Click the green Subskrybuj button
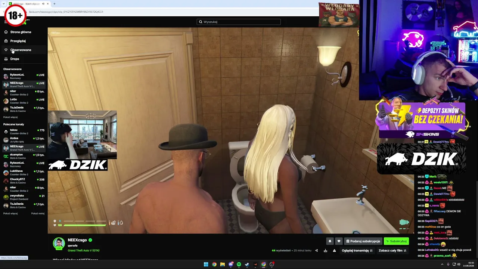The width and height of the screenshot is (478, 269). pyautogui.click(x=396, y=241)
